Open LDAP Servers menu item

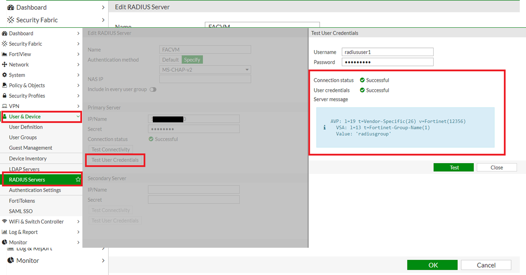pyautogui.click(x=24, y=169)
